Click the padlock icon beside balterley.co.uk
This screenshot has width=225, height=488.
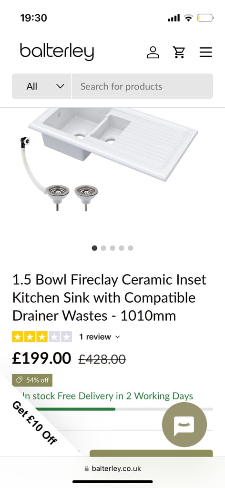pyautogui.click(x=86, y=468)
